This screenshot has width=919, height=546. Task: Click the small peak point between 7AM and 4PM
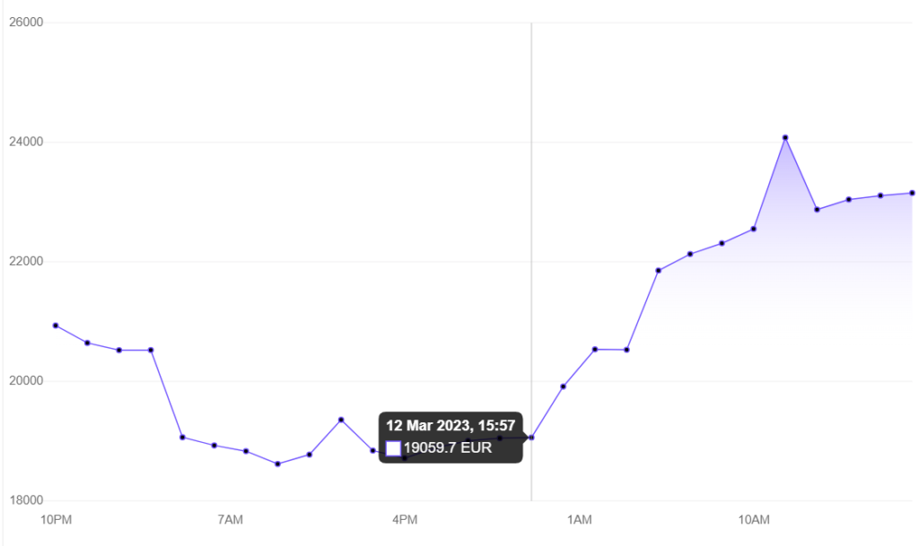[341, 420]
